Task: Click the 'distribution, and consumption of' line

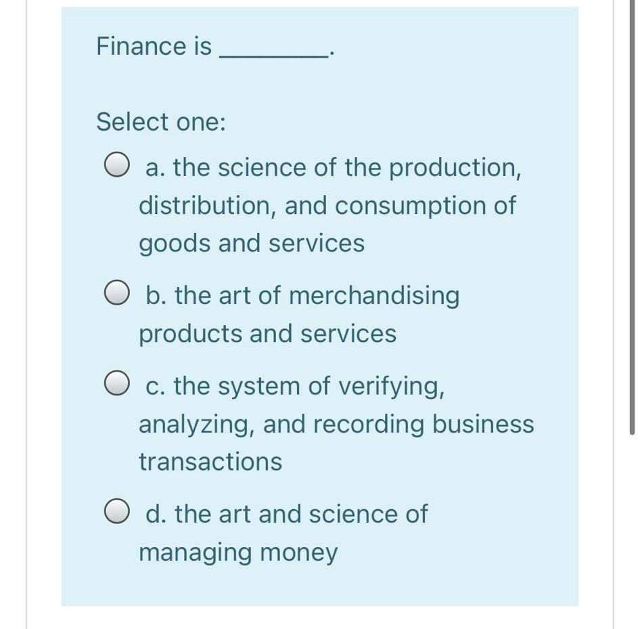Action: pos(327,205)
